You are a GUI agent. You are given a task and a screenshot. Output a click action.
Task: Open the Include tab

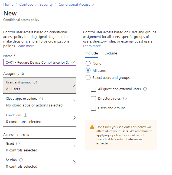tap(92, 53)
